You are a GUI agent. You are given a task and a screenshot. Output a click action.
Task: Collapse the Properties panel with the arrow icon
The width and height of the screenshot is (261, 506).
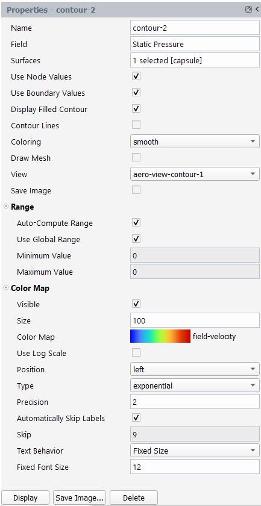pyautogui.click(x=257, y=10)
